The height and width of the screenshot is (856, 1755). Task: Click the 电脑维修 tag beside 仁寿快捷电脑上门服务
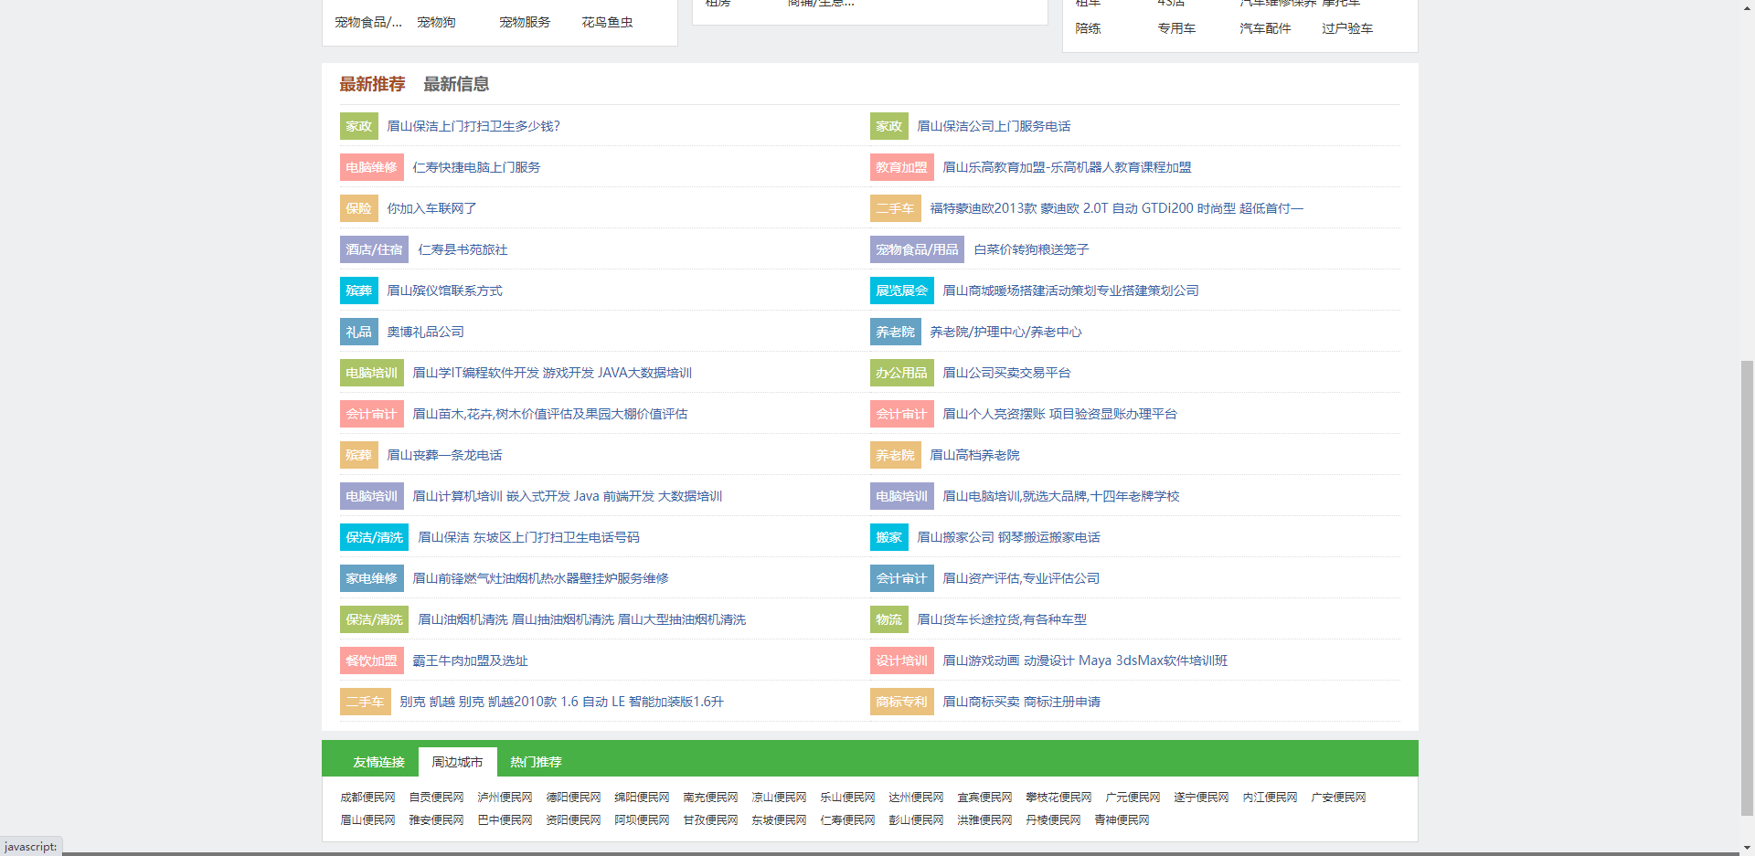point(371,167)
